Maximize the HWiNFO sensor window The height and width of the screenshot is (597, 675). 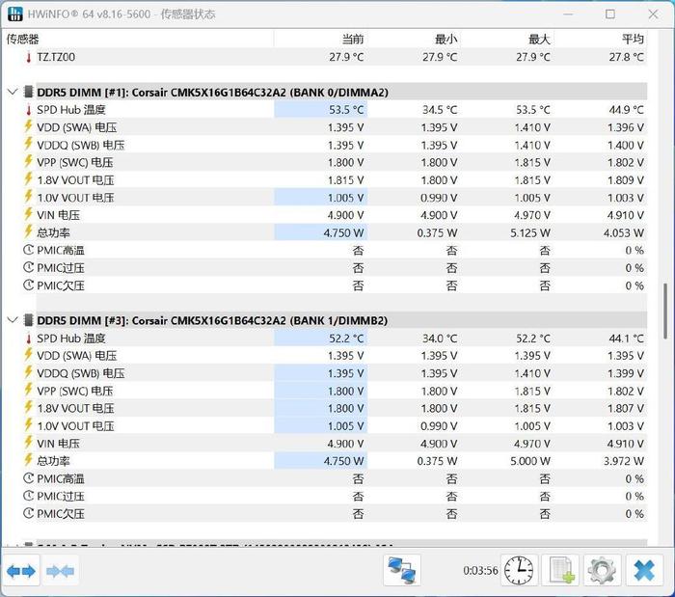coord(610,14)
